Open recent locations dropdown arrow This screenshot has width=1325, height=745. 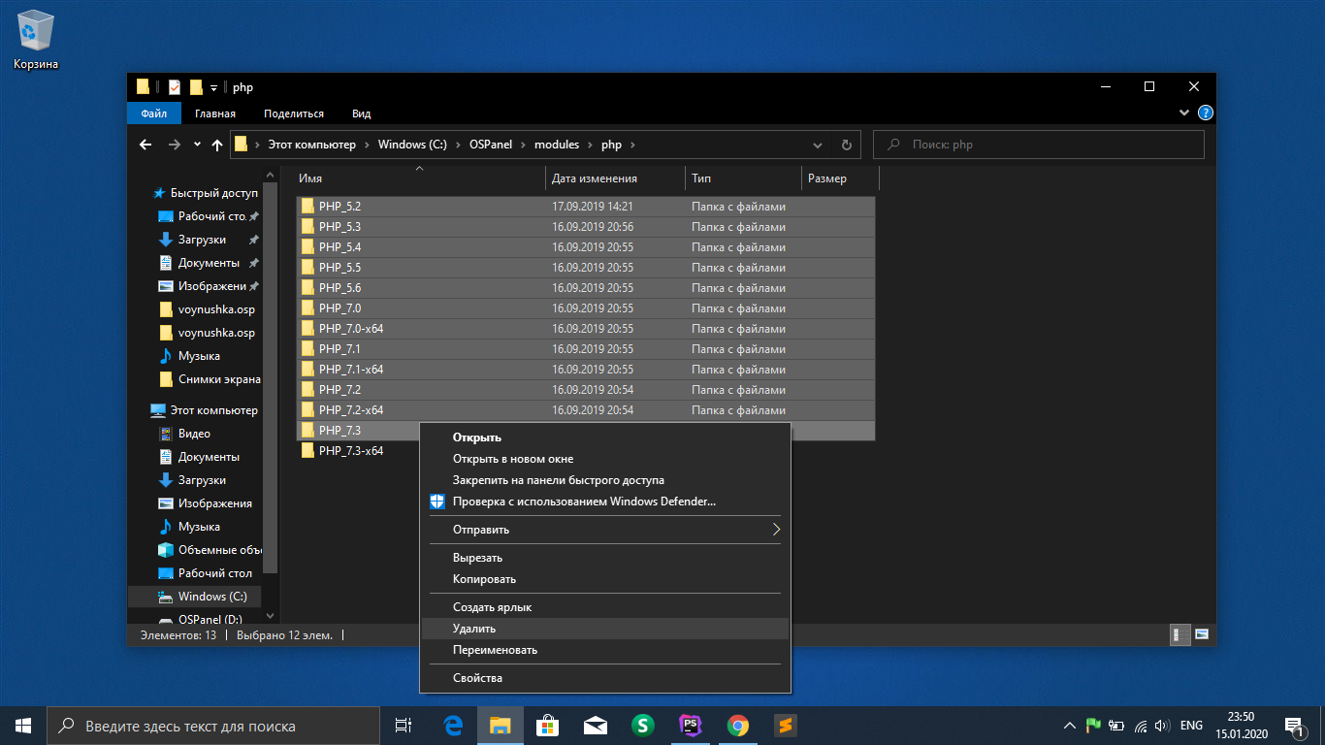197,145
